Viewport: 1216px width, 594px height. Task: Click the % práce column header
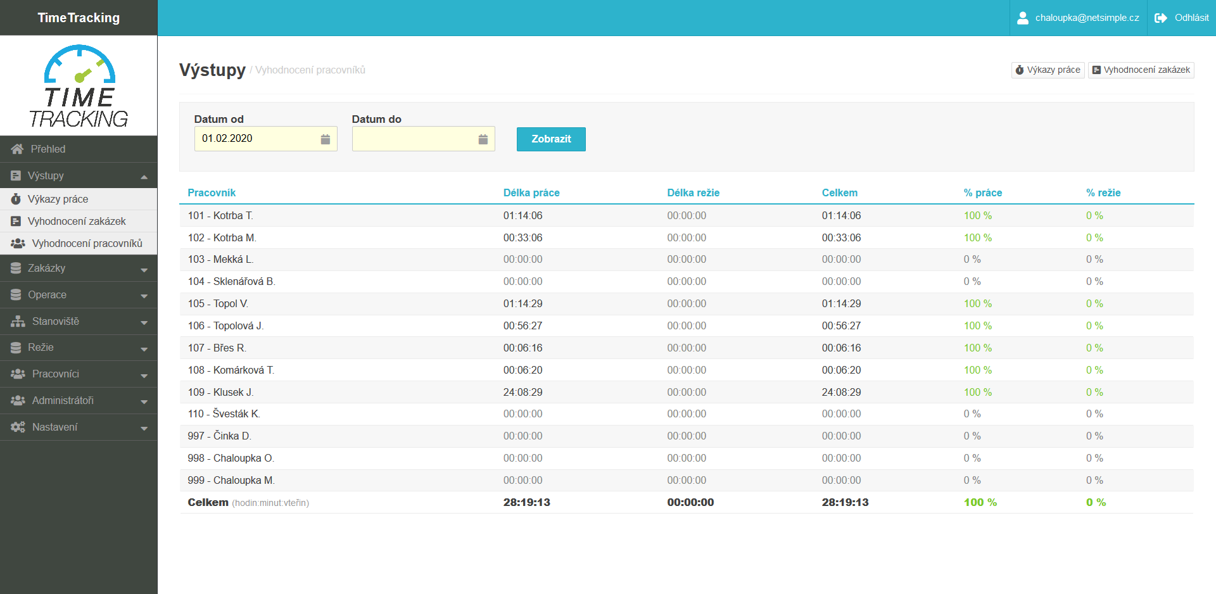point(983,193)
